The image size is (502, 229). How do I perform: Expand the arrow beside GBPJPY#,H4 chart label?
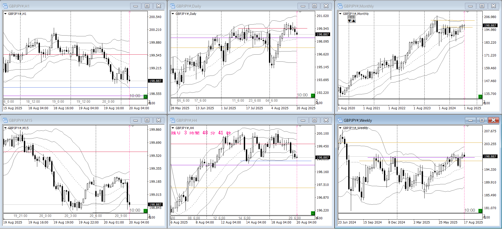173,128
